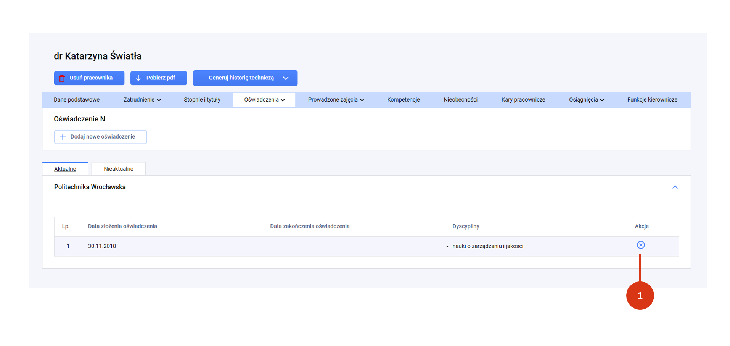Click the Data zakończenia oświadczenia column header
The width and height of the screenshot is (730, 346).
310,226
